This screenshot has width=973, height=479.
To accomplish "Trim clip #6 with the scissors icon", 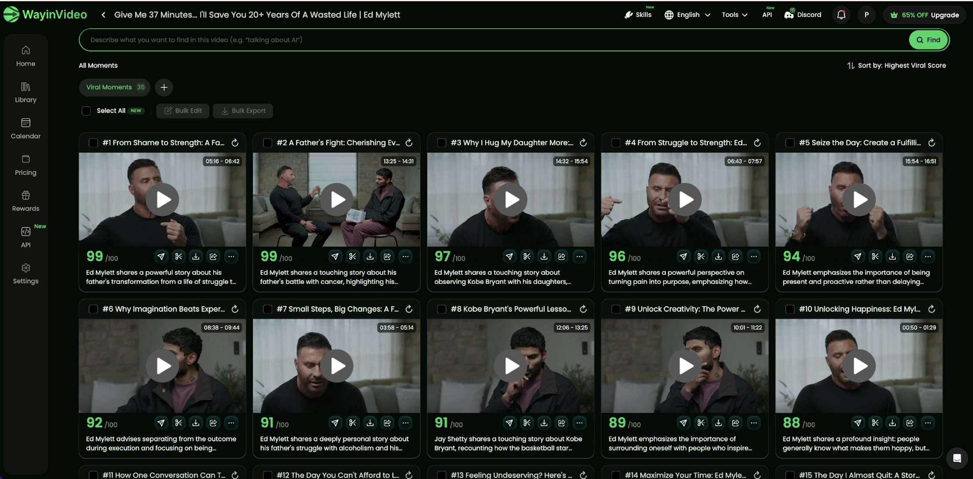I will tap(178, 423).
